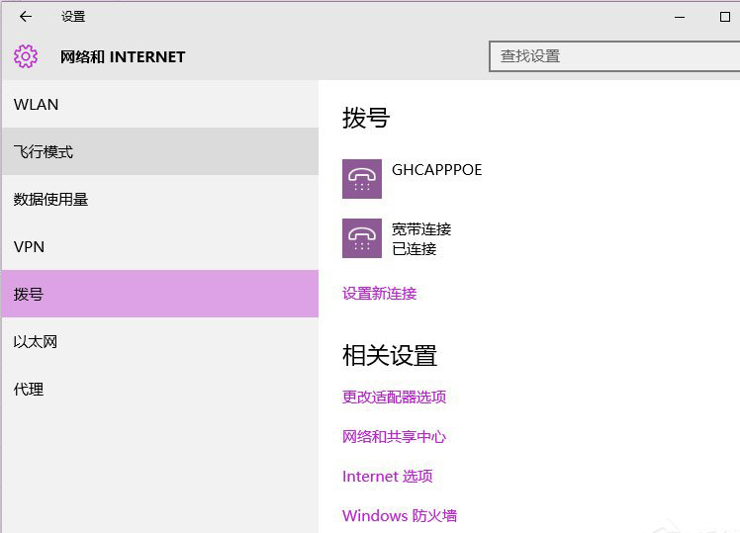Image resolution: width=740 pixels, height=533 pixels.
Task: Go to the VPN section
Action: pos(30,247)
